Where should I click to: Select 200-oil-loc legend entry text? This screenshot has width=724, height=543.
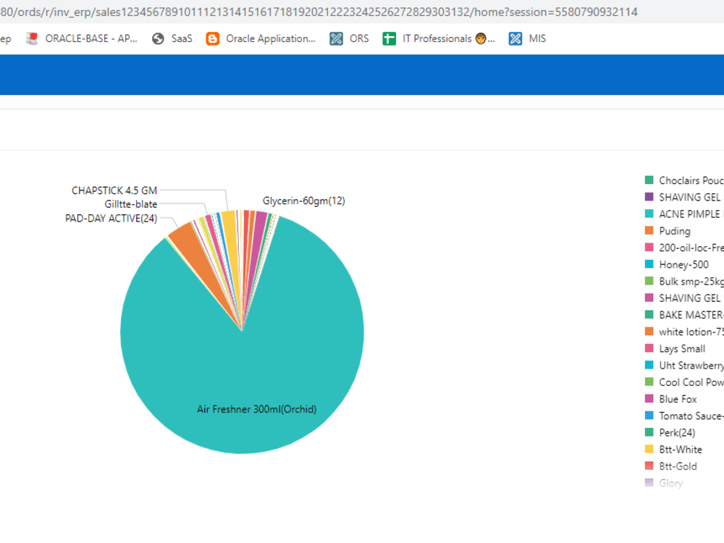coord(691,248)
